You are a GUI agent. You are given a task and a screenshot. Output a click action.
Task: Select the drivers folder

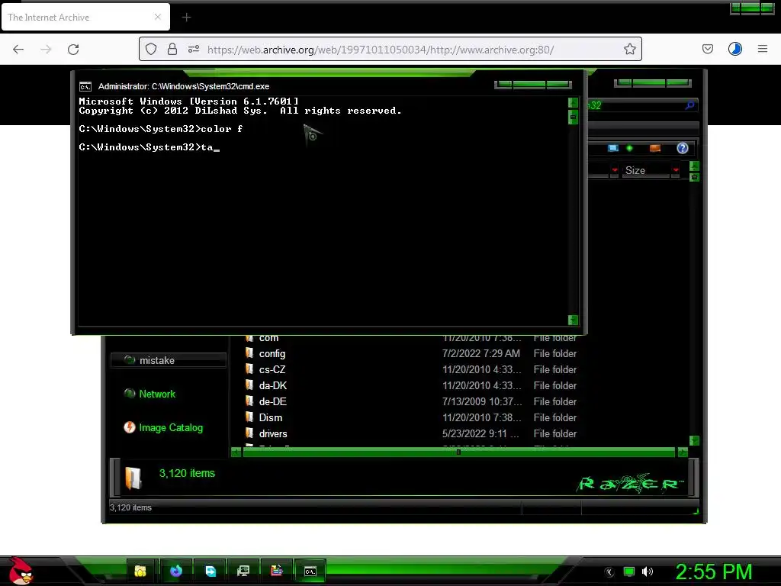273,433
